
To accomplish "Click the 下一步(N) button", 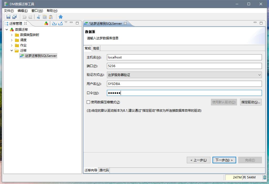I will pos(224,160).
